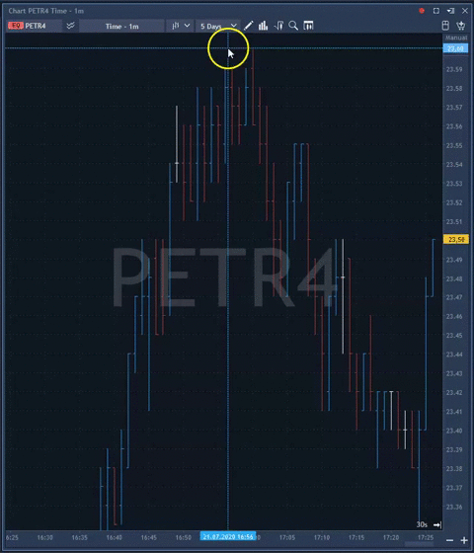Zoom out with minus button
Screen dimensions: 474x553
[x=449, y=540]
